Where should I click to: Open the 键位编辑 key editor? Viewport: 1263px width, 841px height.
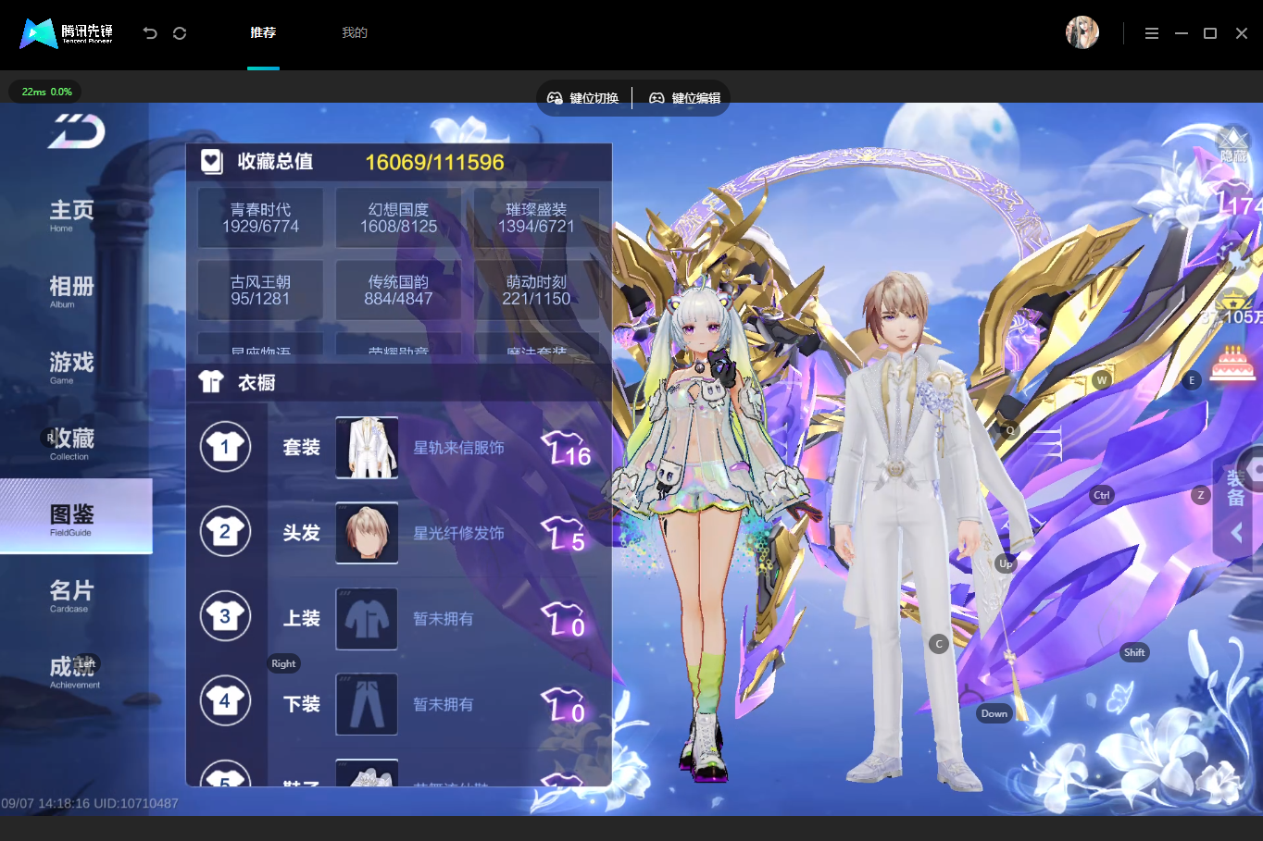[x=685, y=98]
